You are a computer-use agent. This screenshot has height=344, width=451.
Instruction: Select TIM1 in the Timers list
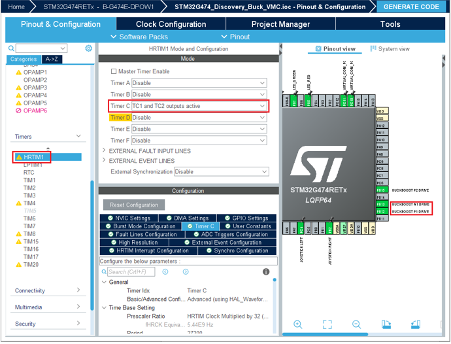(29, 181)
